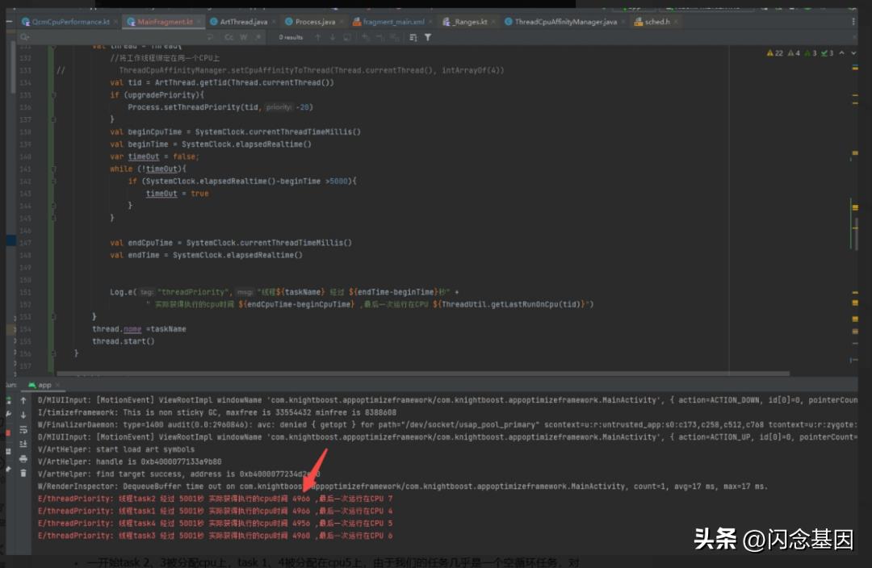The width and height of the screenshot is (872, 568).
Task: Toggle match case 'Cc' search option
Action: point(228,37)
